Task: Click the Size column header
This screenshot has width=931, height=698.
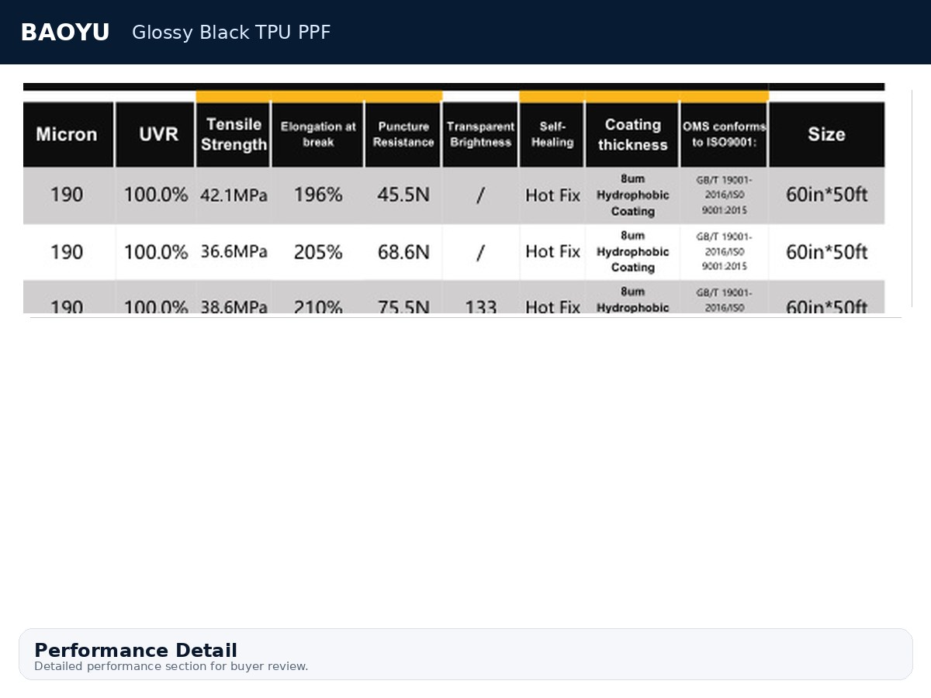Action: [x=827, y=134]
